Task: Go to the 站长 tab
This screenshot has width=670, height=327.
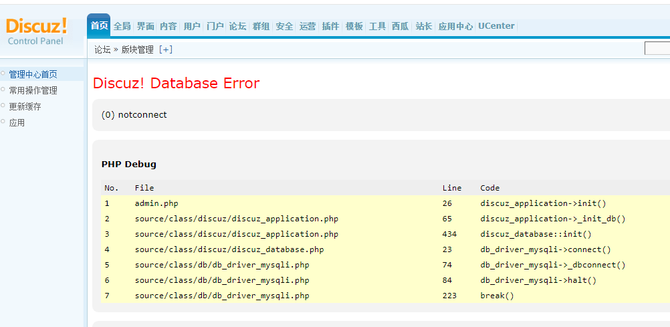Action: [x=424, y=26]
